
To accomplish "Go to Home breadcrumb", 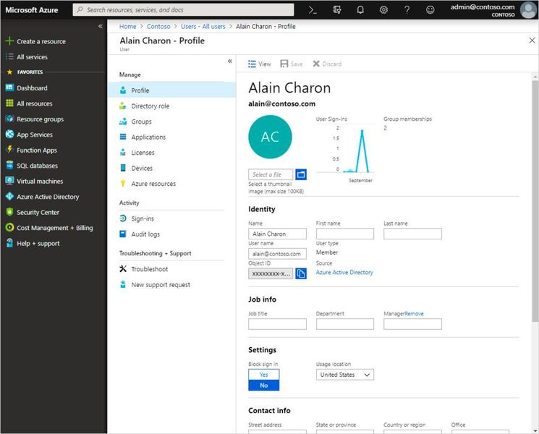I will (127, 27).
